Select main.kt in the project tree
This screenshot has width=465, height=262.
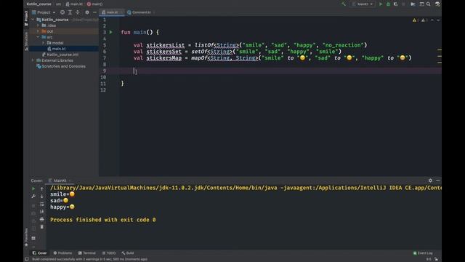click(x=59, y=49)
